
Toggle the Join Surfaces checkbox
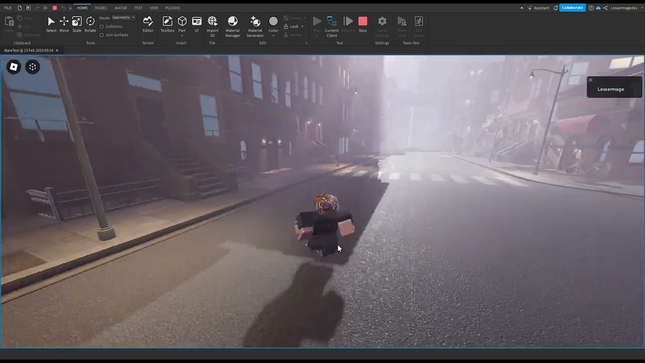pyautogui.click(x=102, y=35)
